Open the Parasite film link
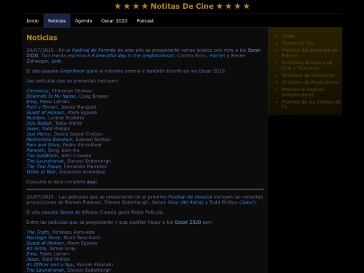 [36, 150]
